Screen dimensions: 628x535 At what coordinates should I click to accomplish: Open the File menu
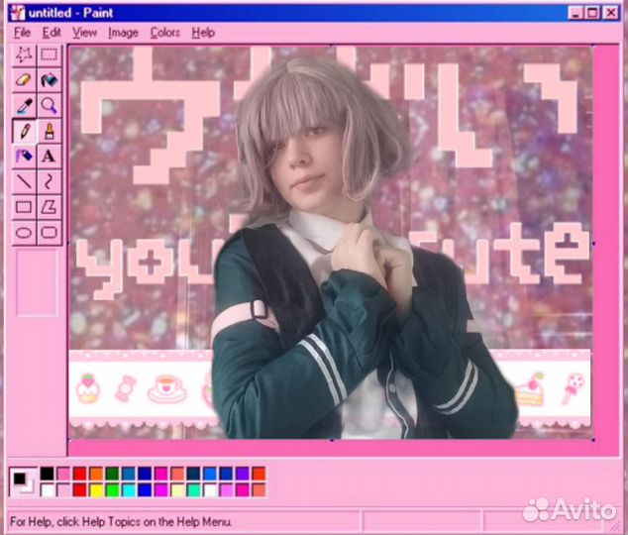point(22,33)
